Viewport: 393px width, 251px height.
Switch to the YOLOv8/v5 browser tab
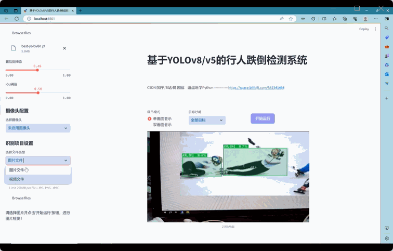click(48, 11)
